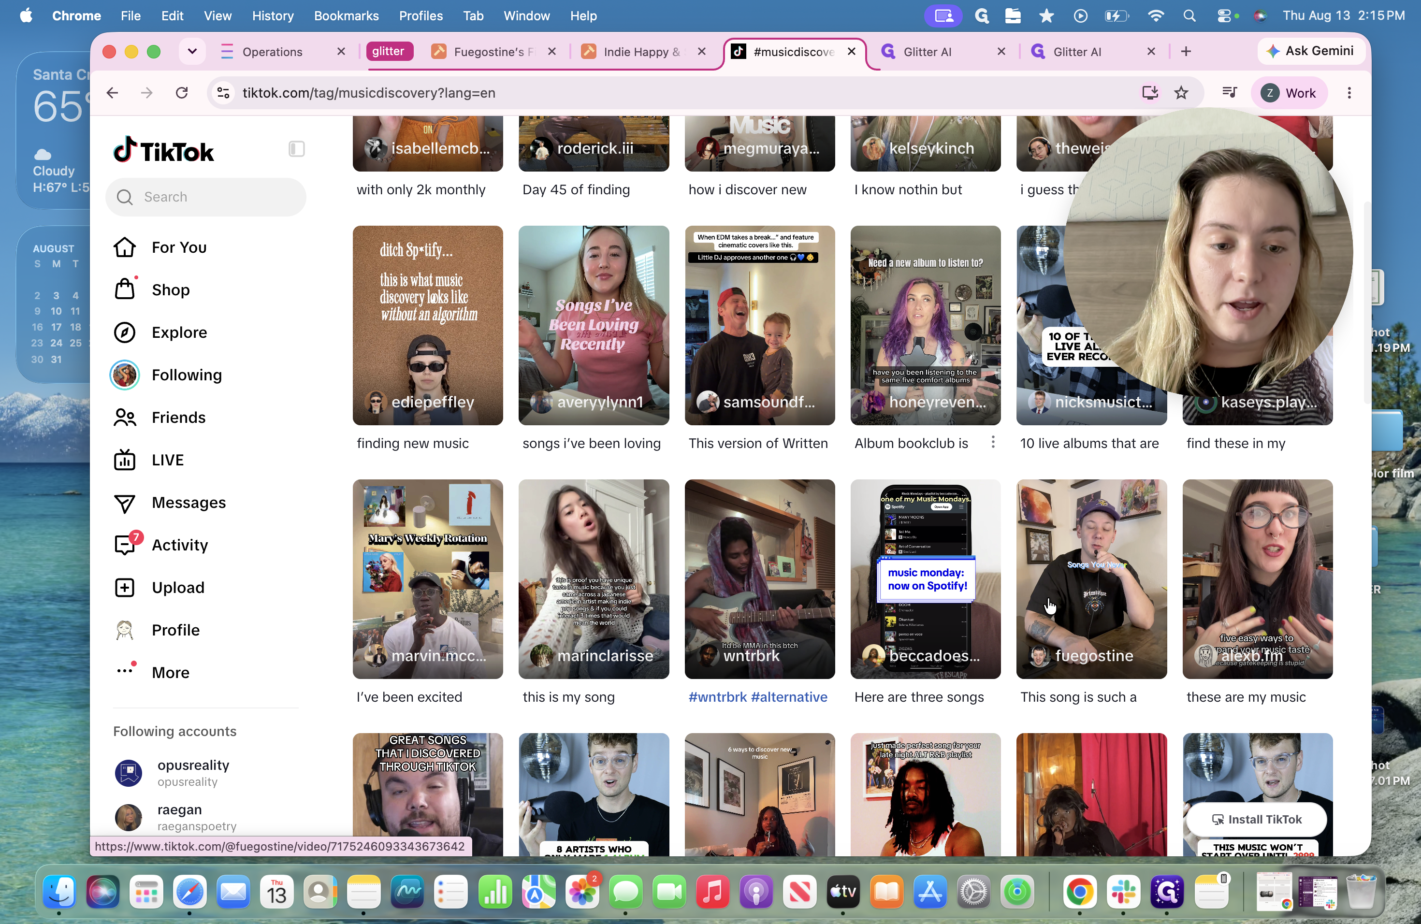The height and width of the screenshot is (924, 1421).
Task: Open Messages from the sidebar icon
Action: point(125,503)
